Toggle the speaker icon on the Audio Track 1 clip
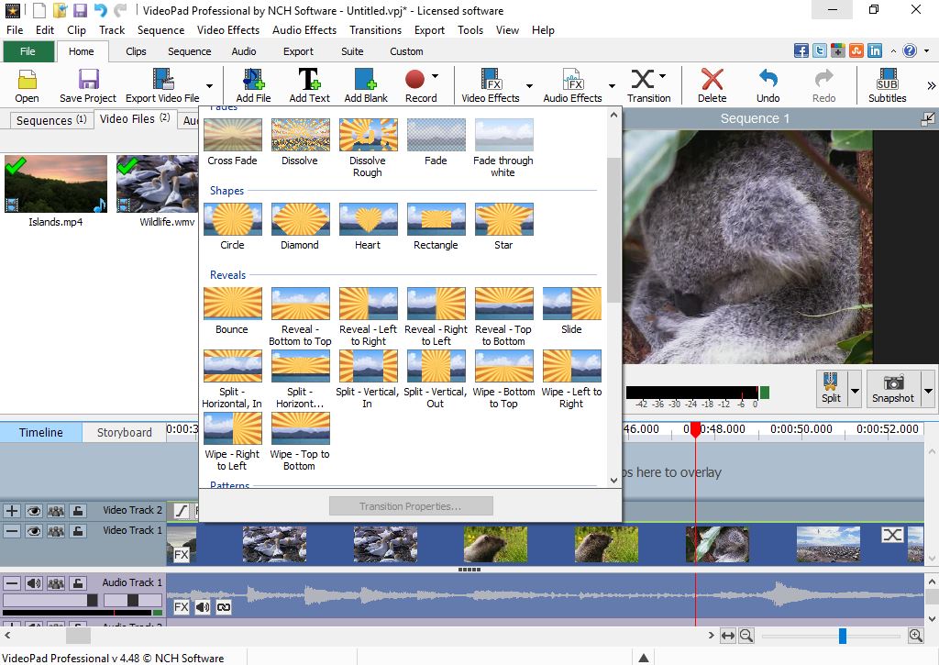Viewport: 939px width, 665px height. pos(203,607)
